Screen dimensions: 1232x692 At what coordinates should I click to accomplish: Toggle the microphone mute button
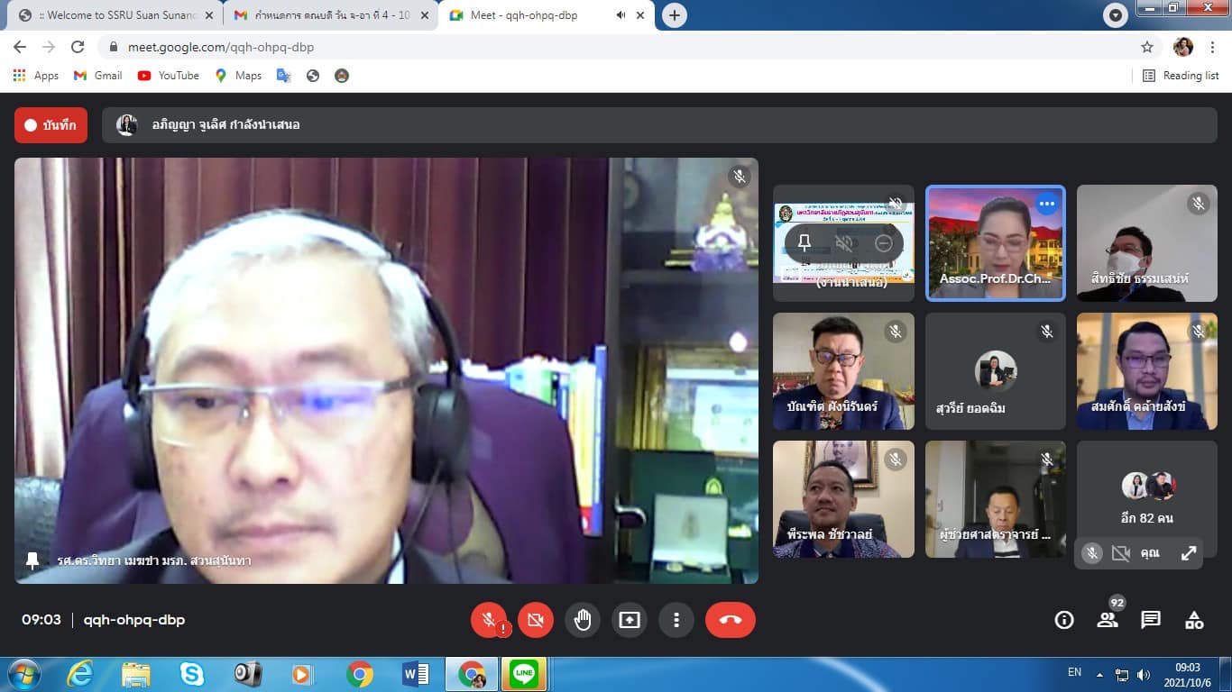(x=489, y=620)
